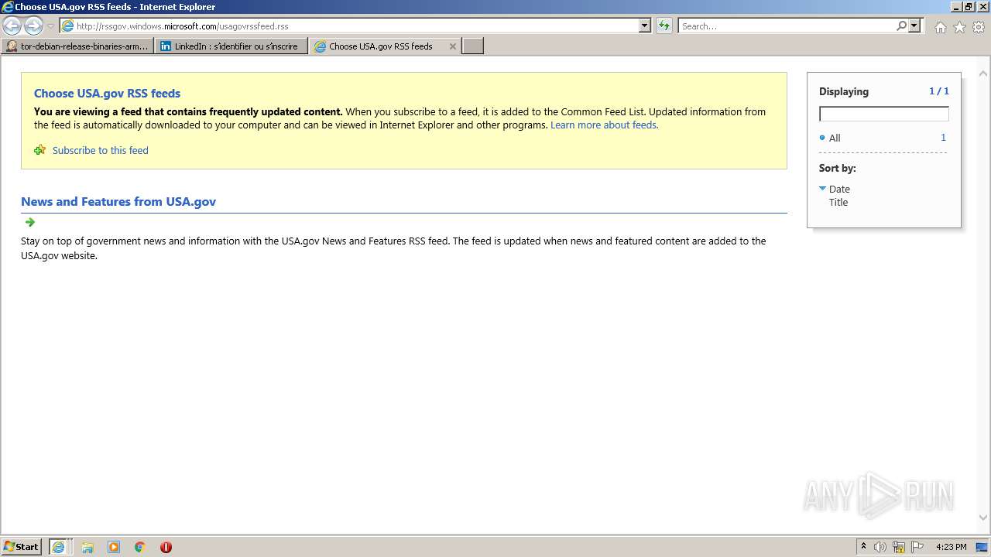The height and width of the screenshot is (557, 991).
Task: Sort the feed by Title
Action: [x=838, y=202]
